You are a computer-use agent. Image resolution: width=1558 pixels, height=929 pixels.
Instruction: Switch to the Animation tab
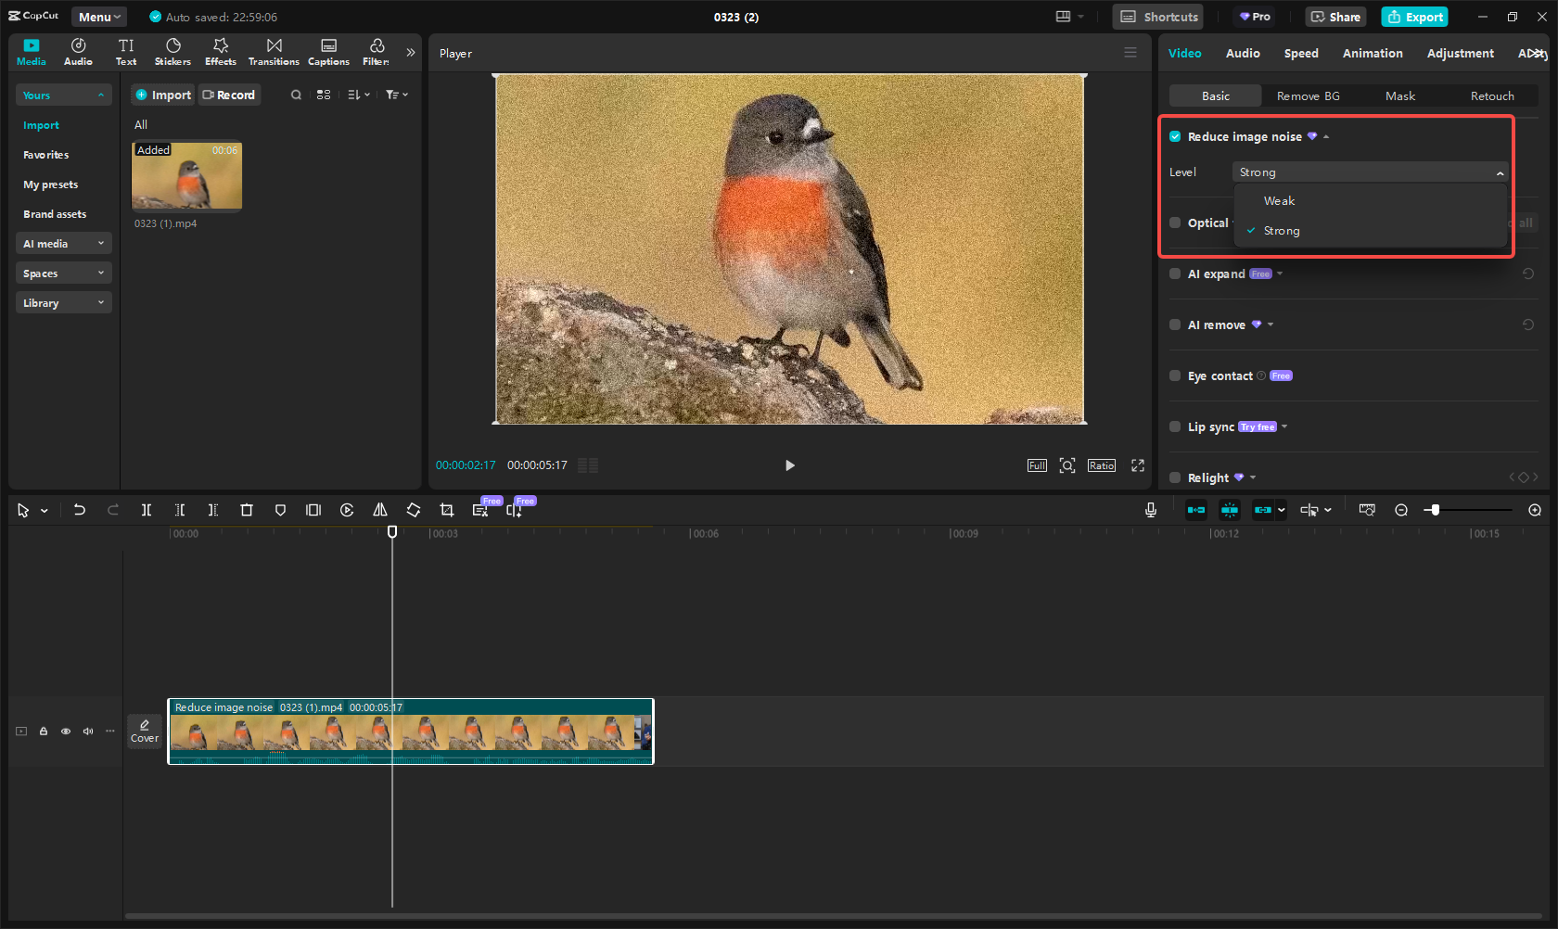pos(1372,54)
